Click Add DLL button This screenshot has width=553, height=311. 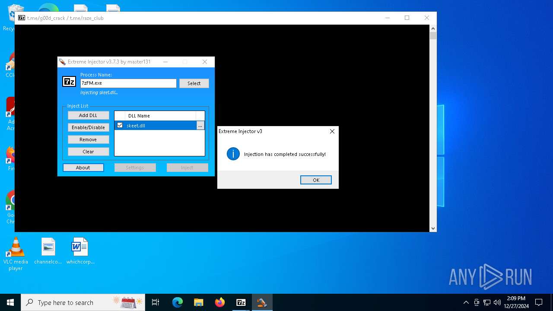(88, 115)
